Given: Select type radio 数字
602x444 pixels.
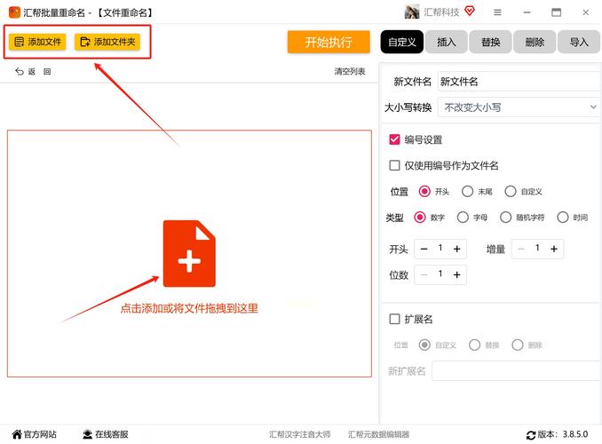Looking at the screenshot, I should pyautogui.click(x=420, y=218).
